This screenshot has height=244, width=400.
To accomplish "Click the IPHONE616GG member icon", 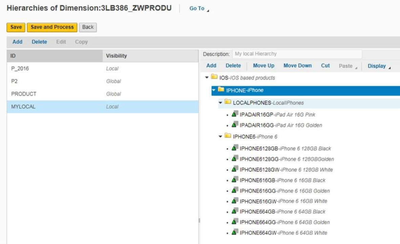I will pos(235,190).
